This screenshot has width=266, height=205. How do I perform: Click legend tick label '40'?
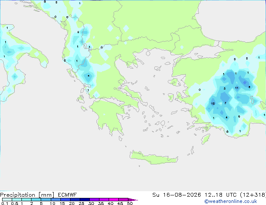coord(110,203)
